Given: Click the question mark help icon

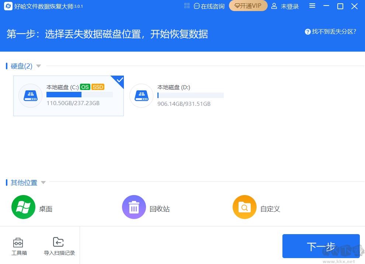Looking at the screenshot, I should point(307,32).
